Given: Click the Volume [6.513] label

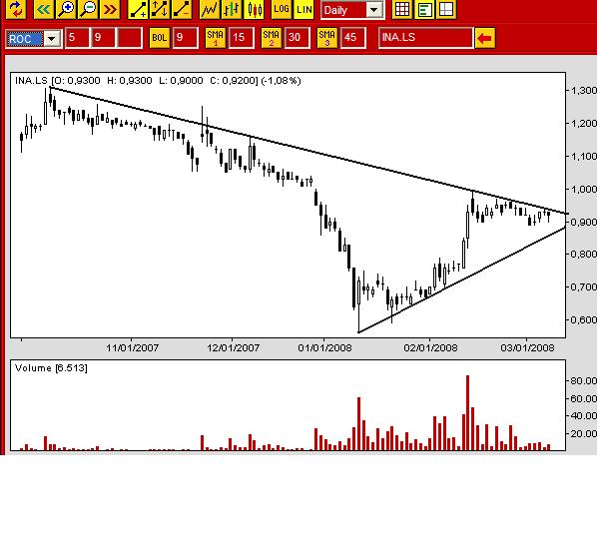Looking at the screenshot, I should click(51, 368).
